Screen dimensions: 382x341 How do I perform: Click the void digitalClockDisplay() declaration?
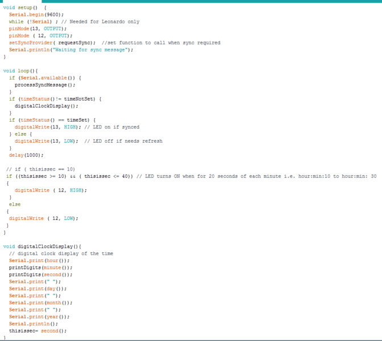pos(42,246)
